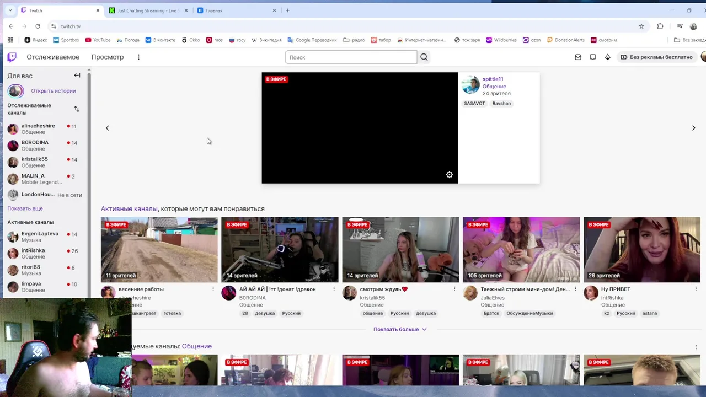Open Google Переводчик bookmark
This screenshot has width=706, height=397.
pos(312,40)
